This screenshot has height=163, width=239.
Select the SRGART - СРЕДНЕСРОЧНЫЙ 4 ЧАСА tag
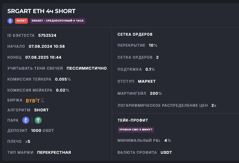58,21
